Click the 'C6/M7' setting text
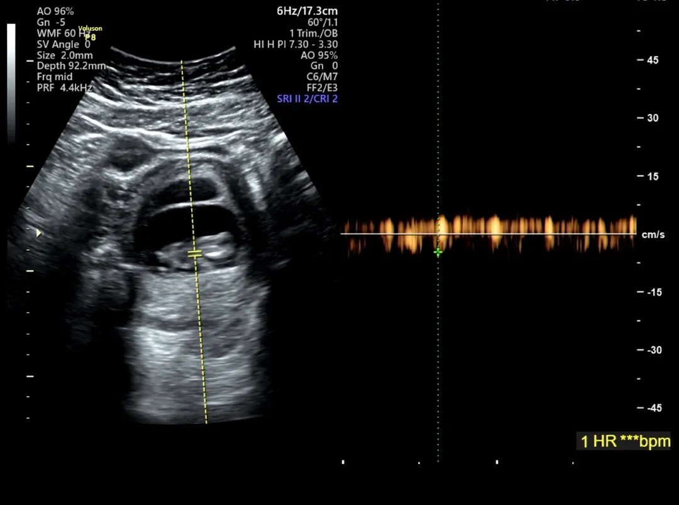Screen dimensions: 679x505 point(322,77)
